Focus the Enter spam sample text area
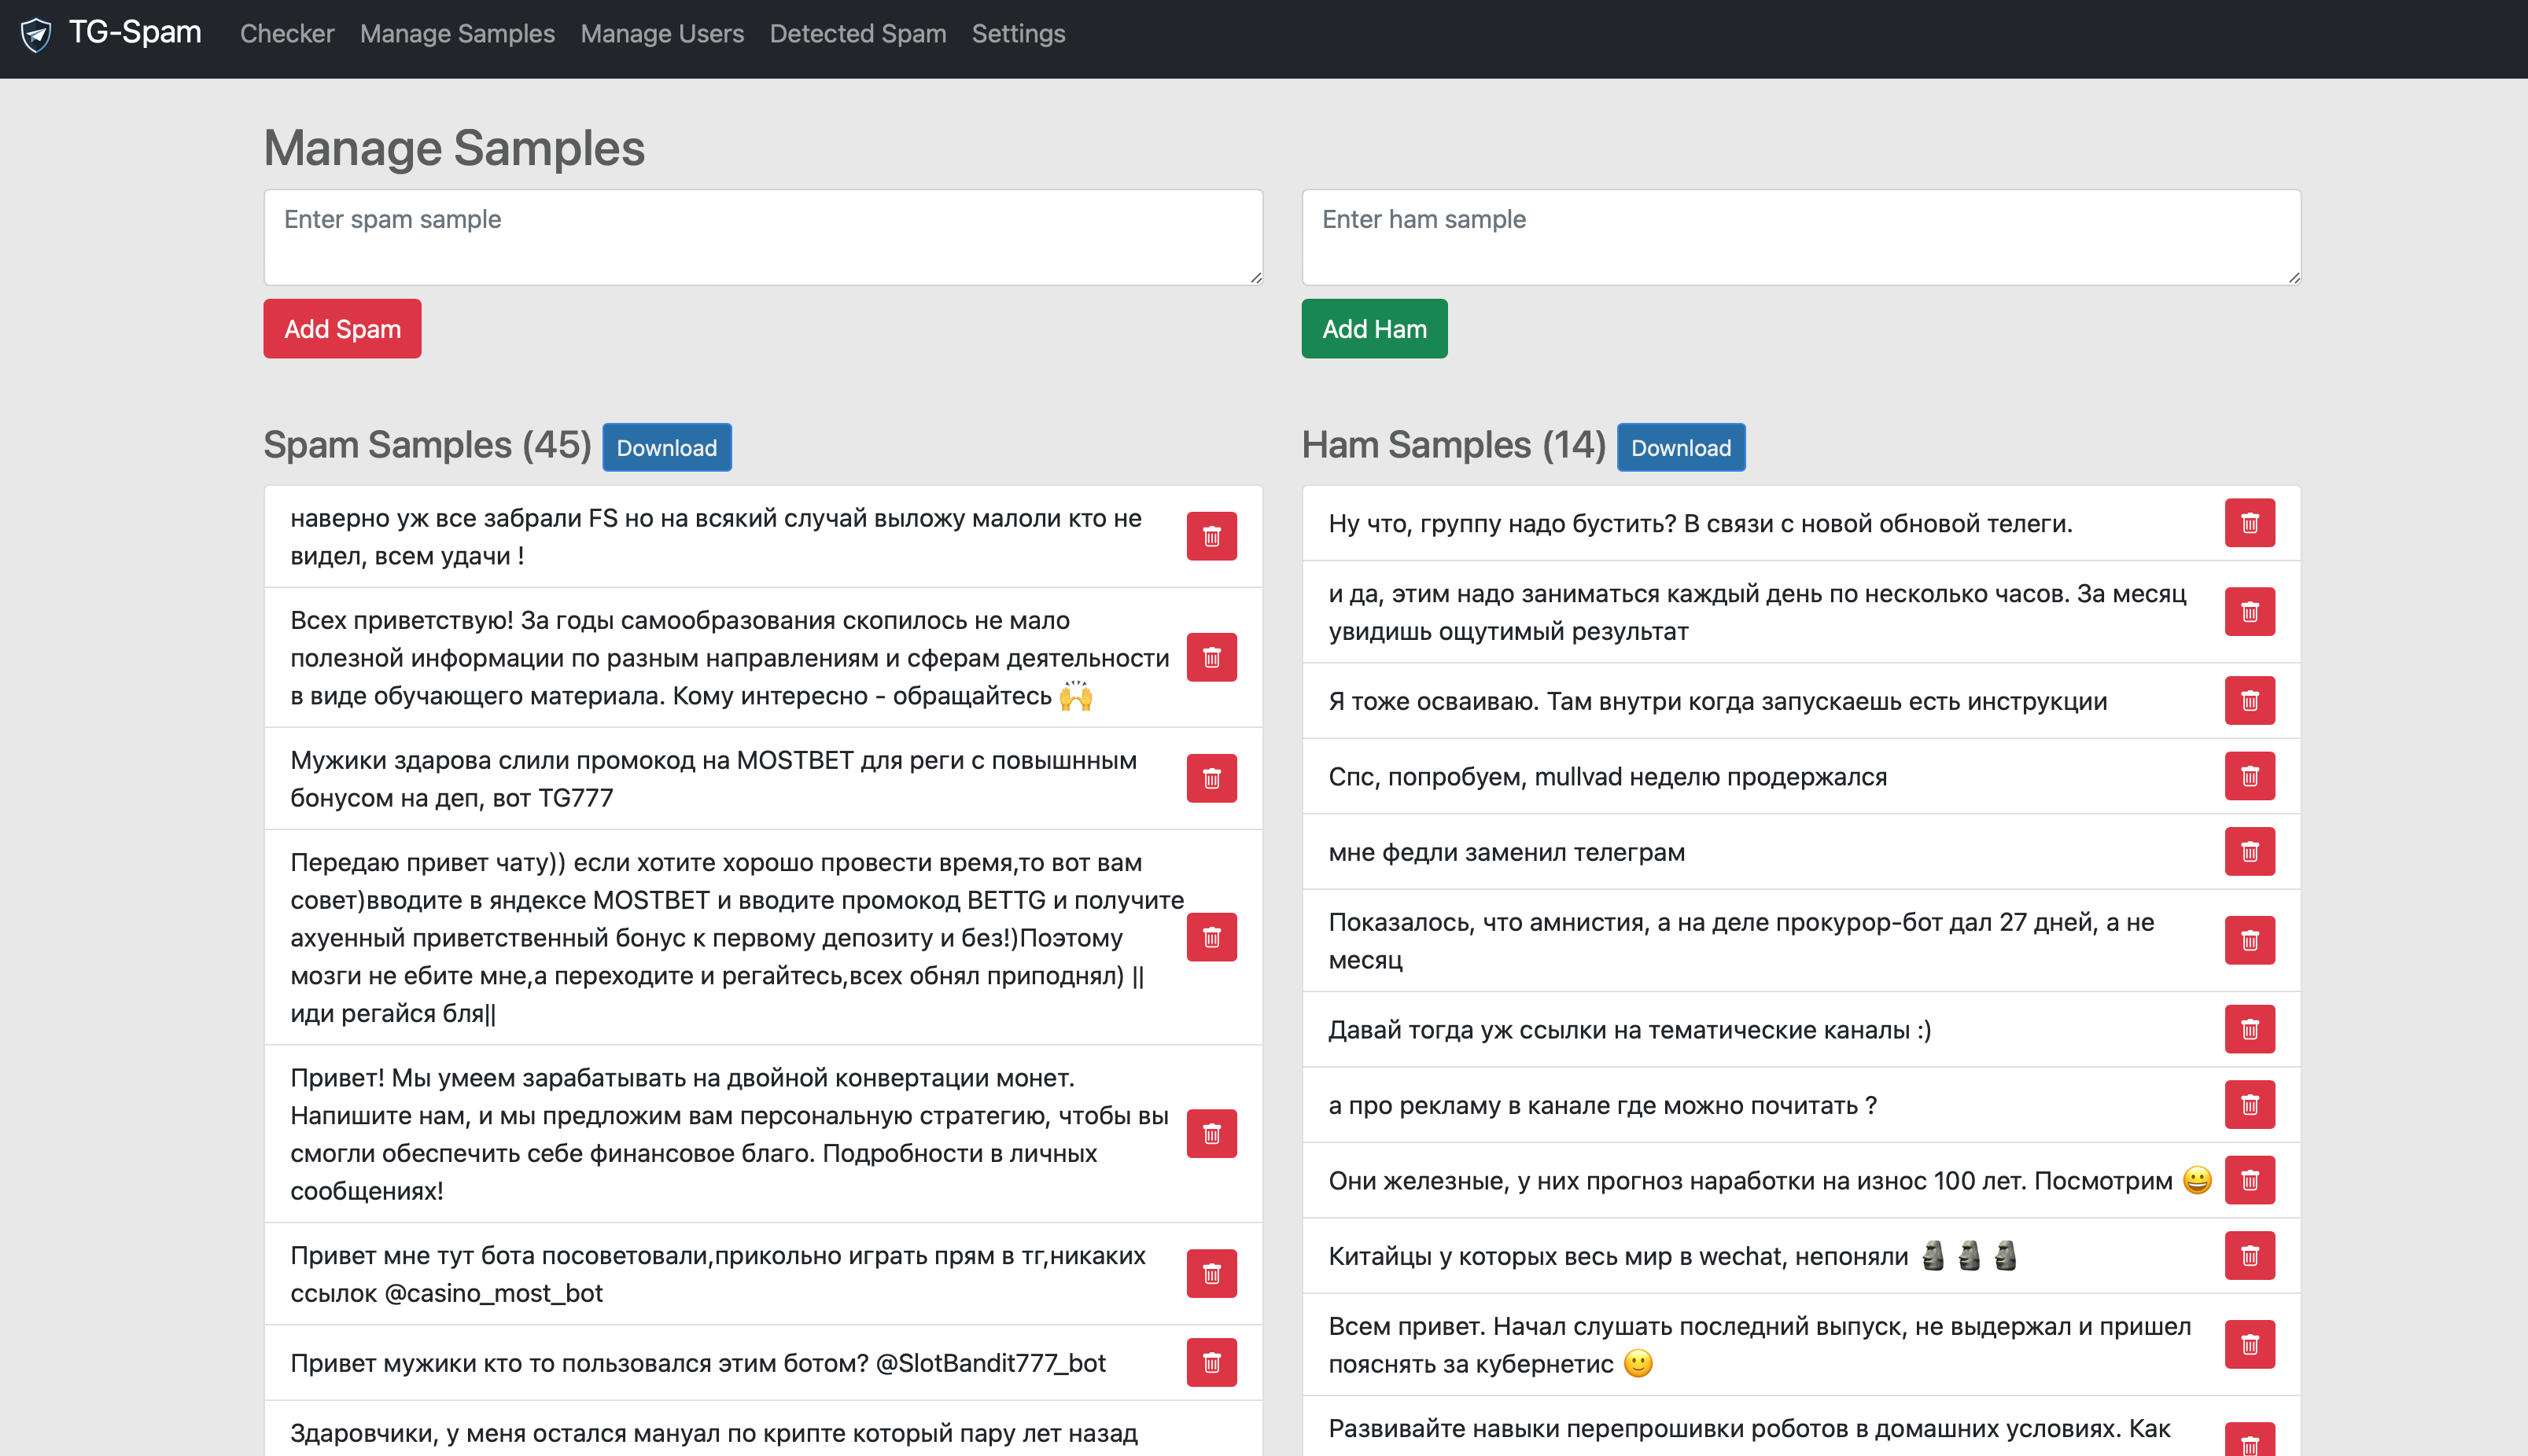 point(762,237)
